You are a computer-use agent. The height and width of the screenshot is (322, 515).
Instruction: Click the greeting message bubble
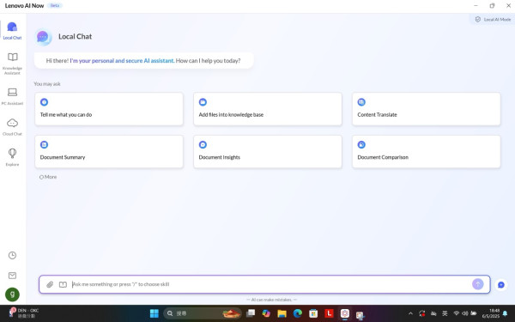click(x=143, y=60)
